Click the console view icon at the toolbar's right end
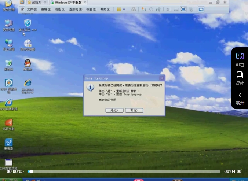This screenshot has width=248, height=181. [201, 9]
